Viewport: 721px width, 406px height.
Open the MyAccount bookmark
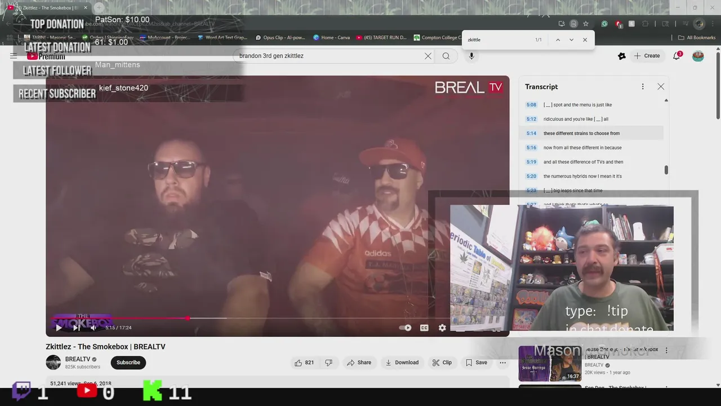[165, 38]
